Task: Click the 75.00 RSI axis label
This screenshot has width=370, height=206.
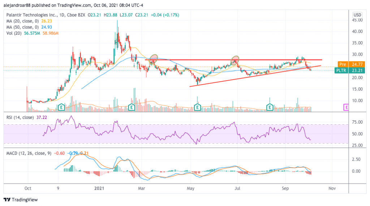Action: click(x=357, y=122)
